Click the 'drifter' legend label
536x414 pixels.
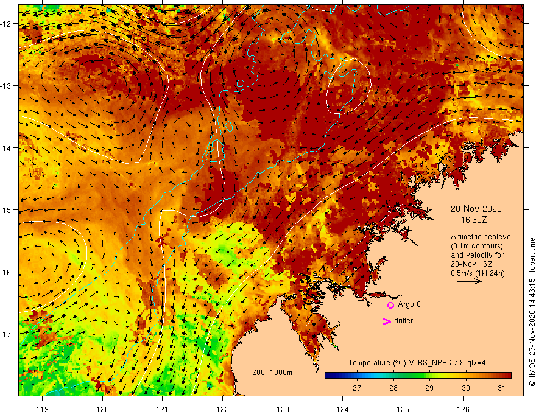[x=403, y=321]
